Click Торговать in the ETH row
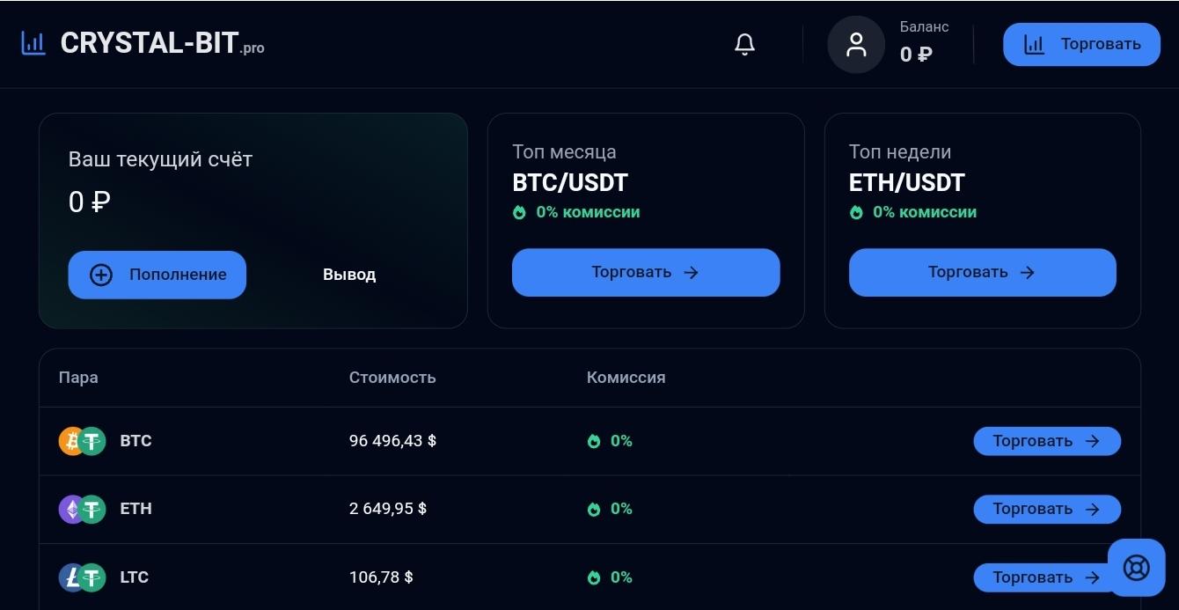 coord(1046,509)
